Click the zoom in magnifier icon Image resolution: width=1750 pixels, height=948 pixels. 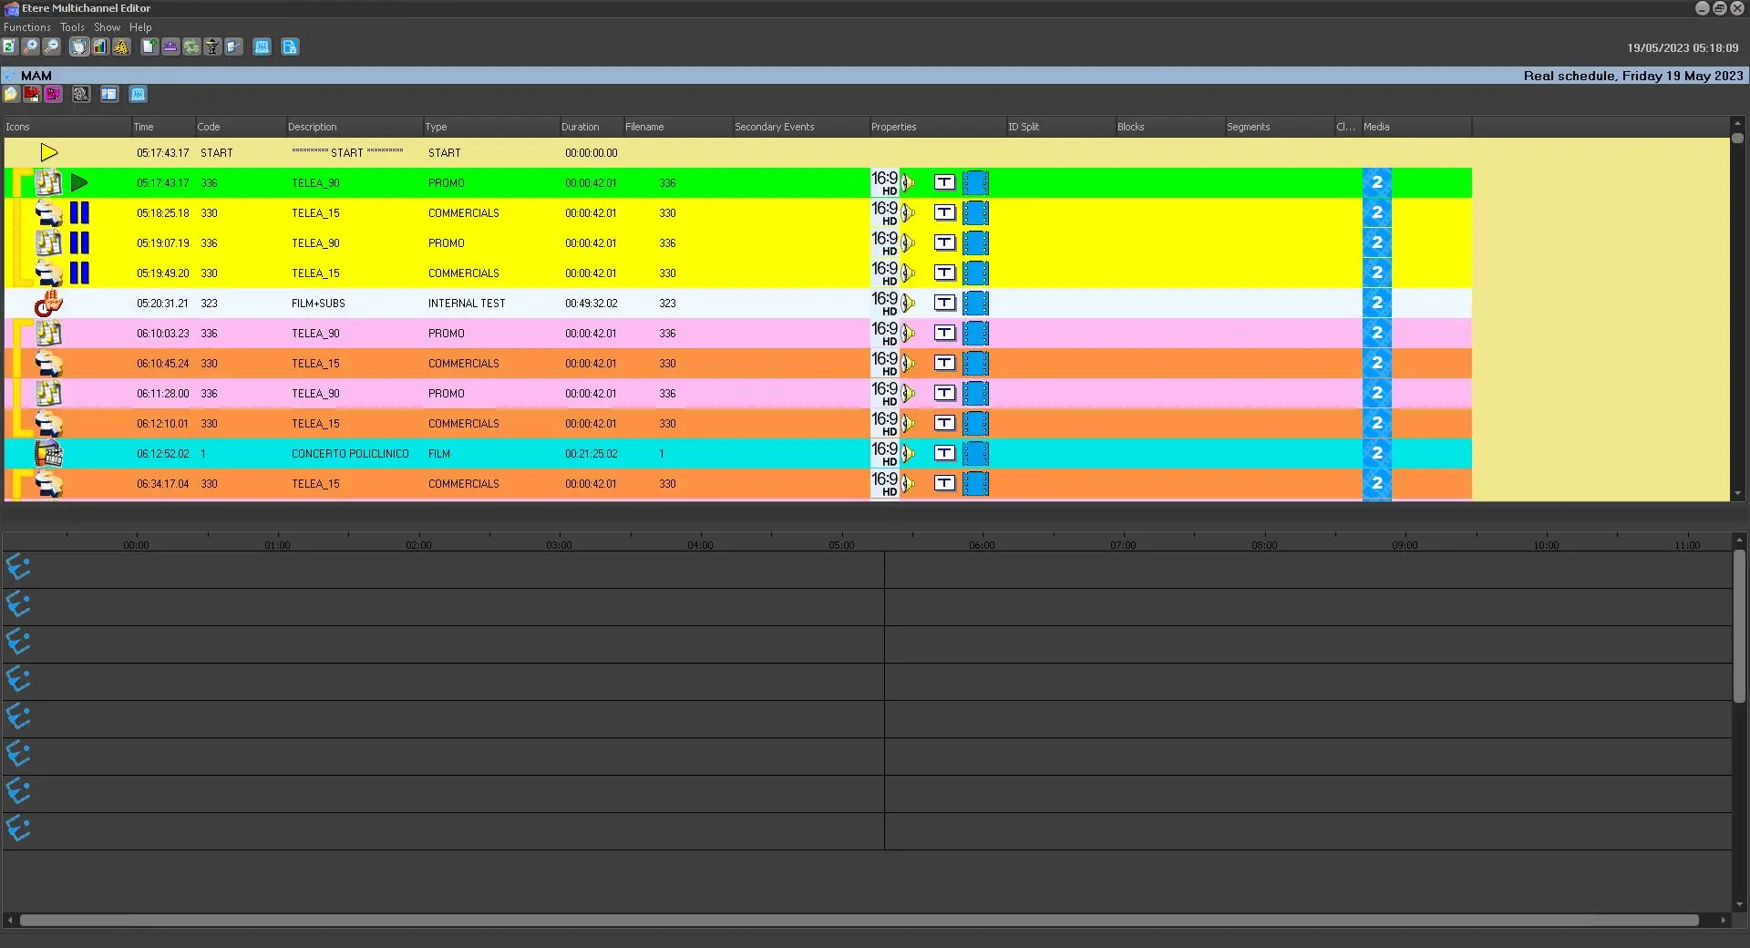(31, 46)
